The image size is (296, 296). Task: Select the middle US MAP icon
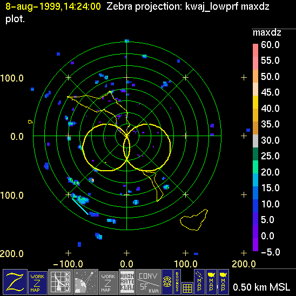click(x=211, y=282)
